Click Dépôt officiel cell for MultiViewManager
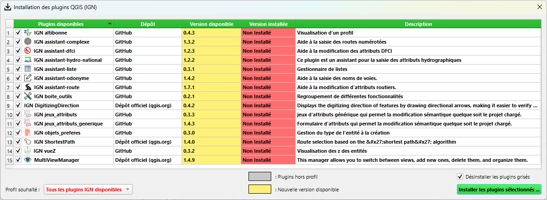Viewport: 547px width, 200px height. (x=147, y=160)
